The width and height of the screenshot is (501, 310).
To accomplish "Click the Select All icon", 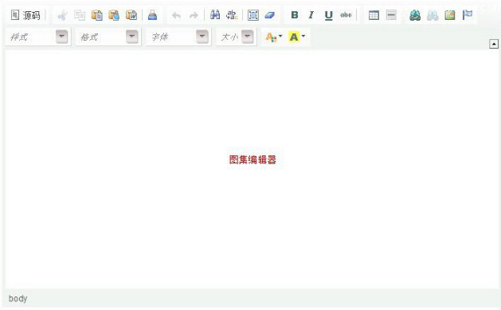I will [x=253, y=15].
